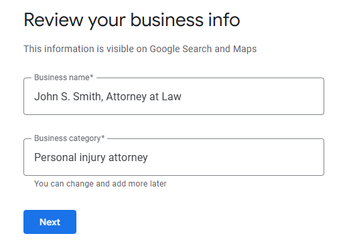Focus the Business category input field

[x=174, y=157]
